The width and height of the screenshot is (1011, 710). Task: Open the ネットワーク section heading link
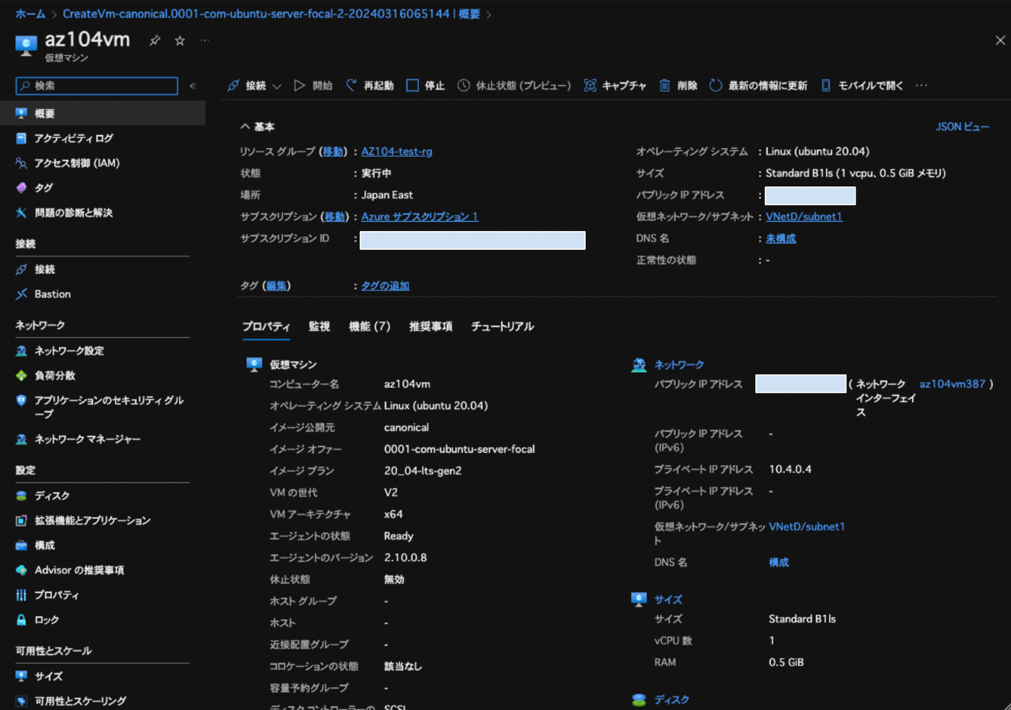click(x=679, y=365)
